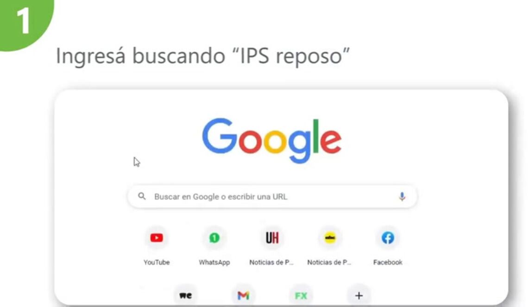This screenshot has height=307, width=528.
Task: Click the Google logo
Action: (272, 140)
